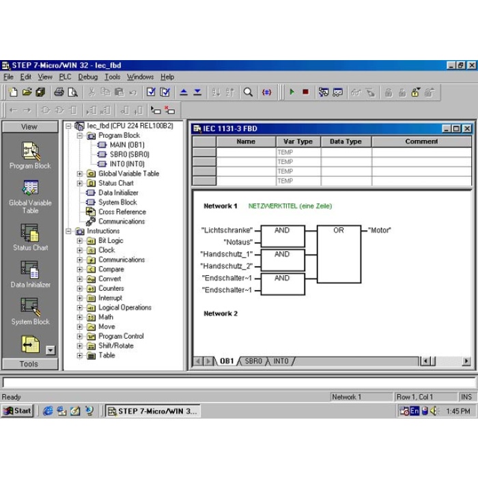Image resolution: width=478 pixels, height=478 pixels.
Task: Click the Print Preview icon
Action: pos(72,92)
